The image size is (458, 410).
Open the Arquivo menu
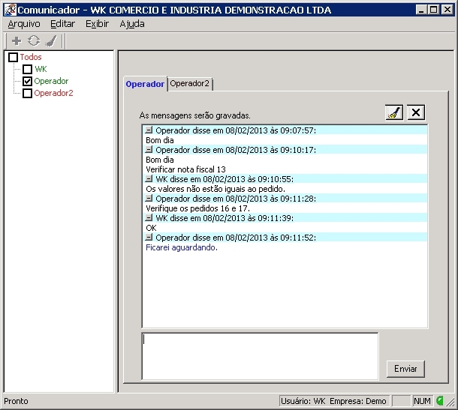24,24
